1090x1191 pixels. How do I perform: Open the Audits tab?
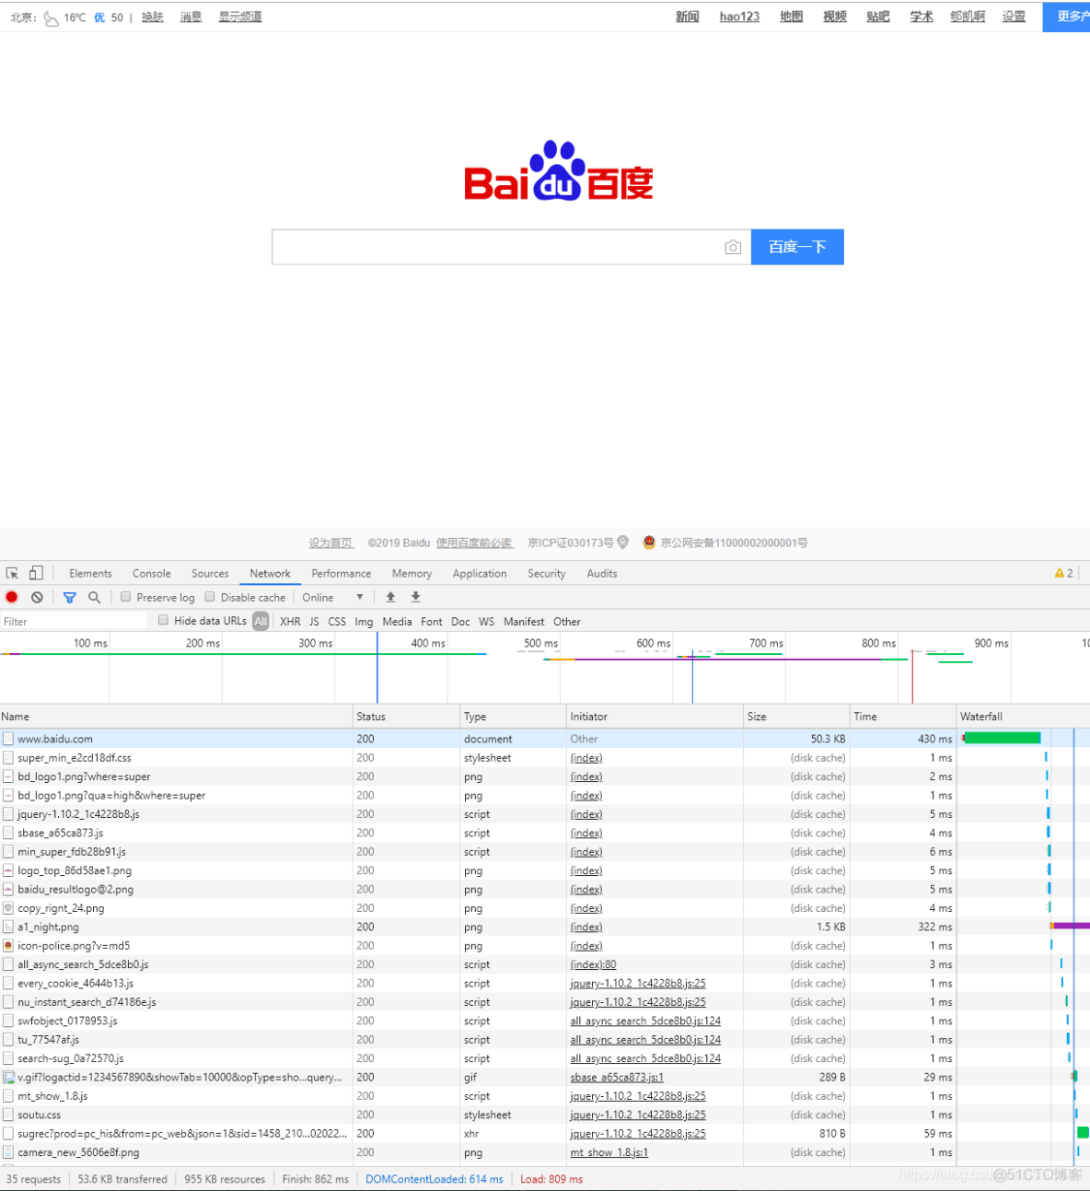point(602,573)
